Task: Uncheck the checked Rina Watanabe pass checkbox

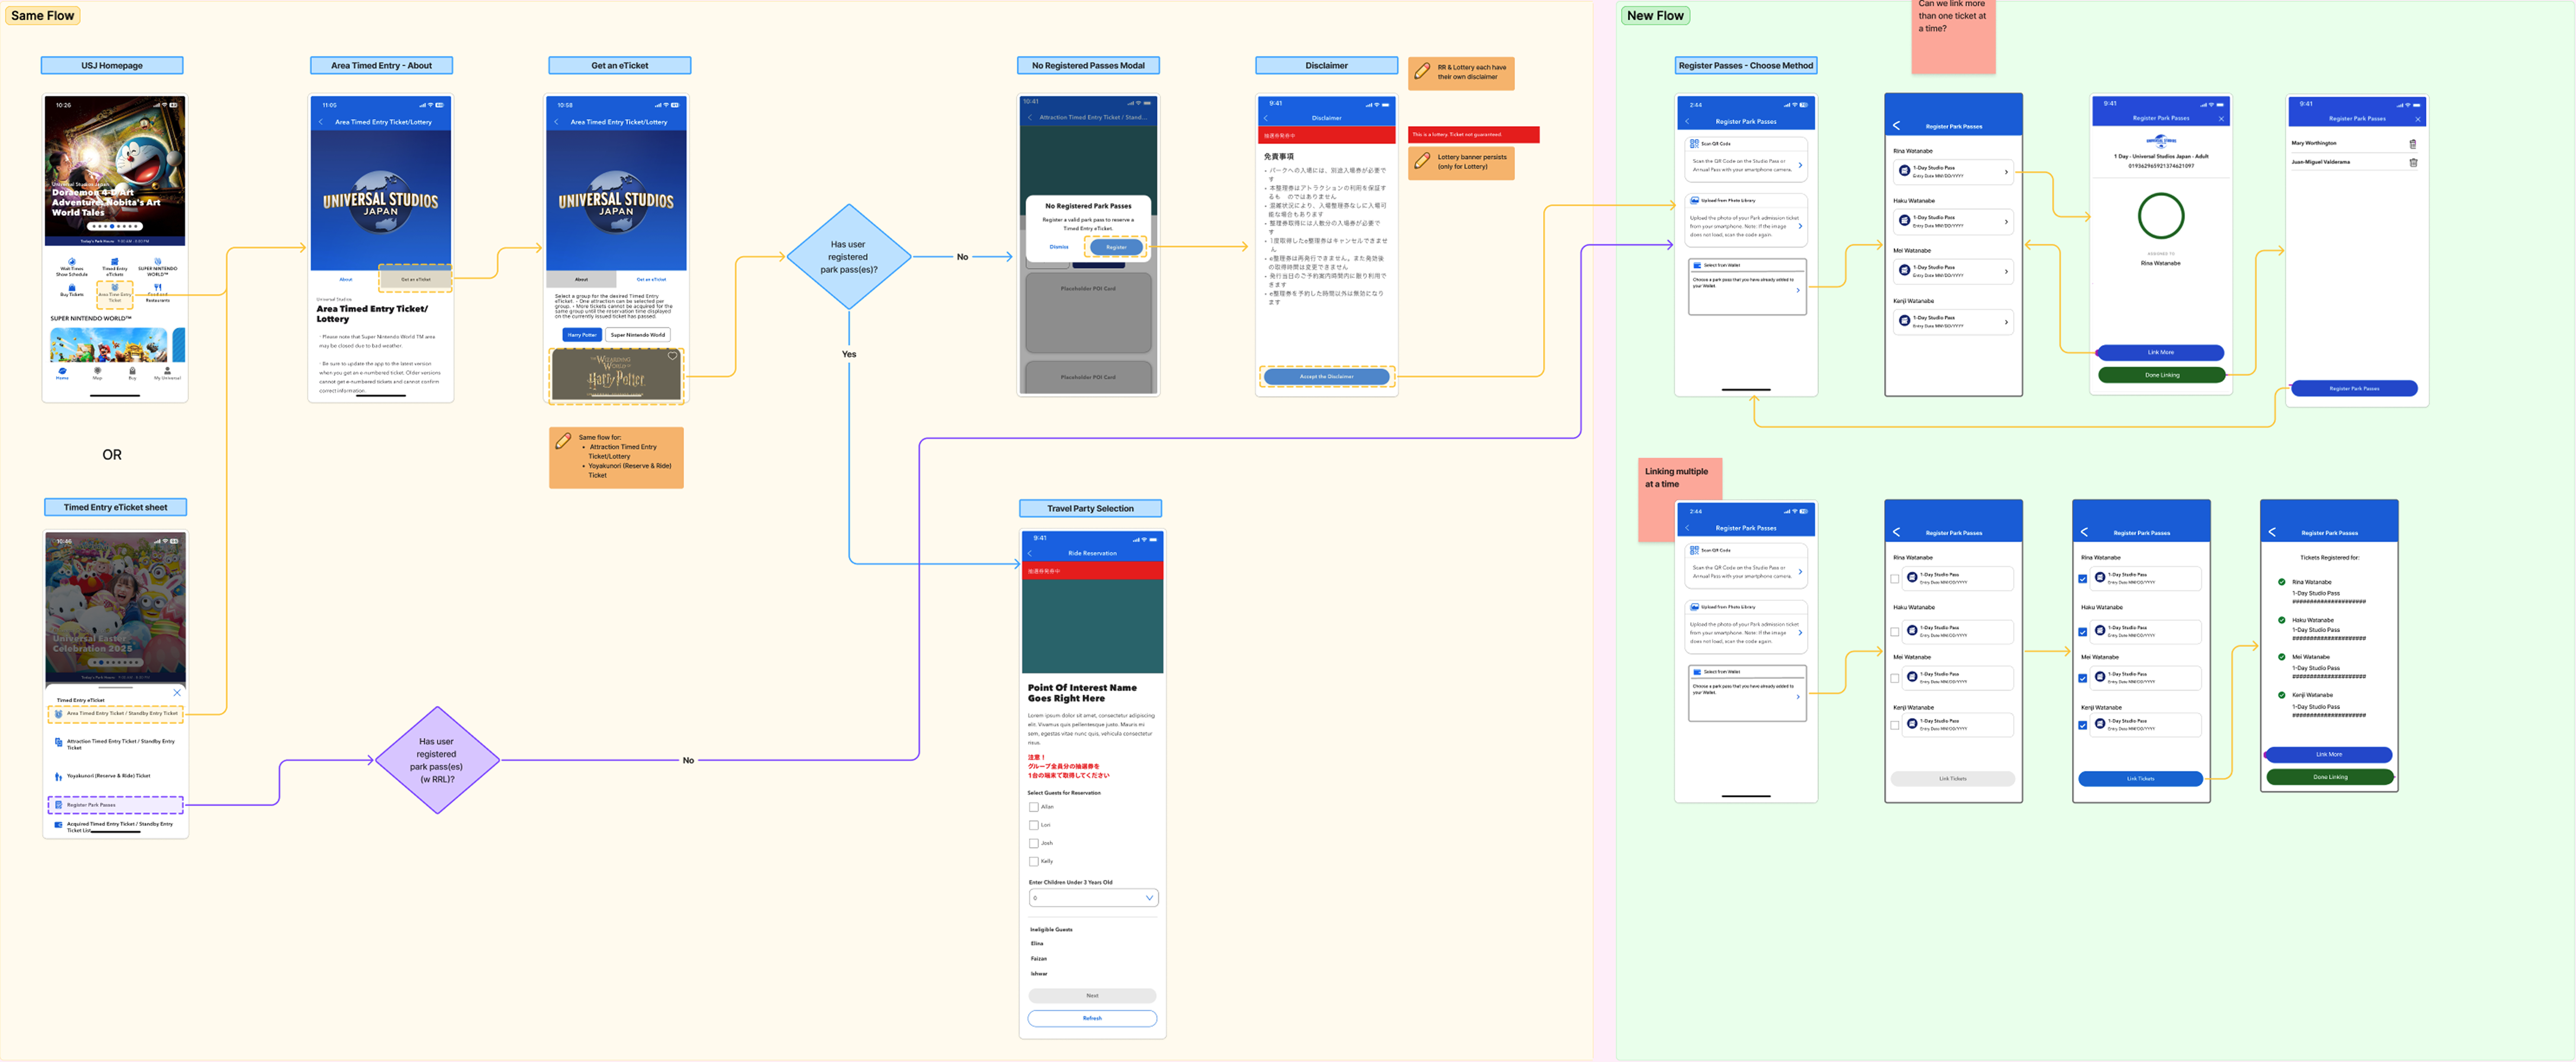Action: point(2083,579)
